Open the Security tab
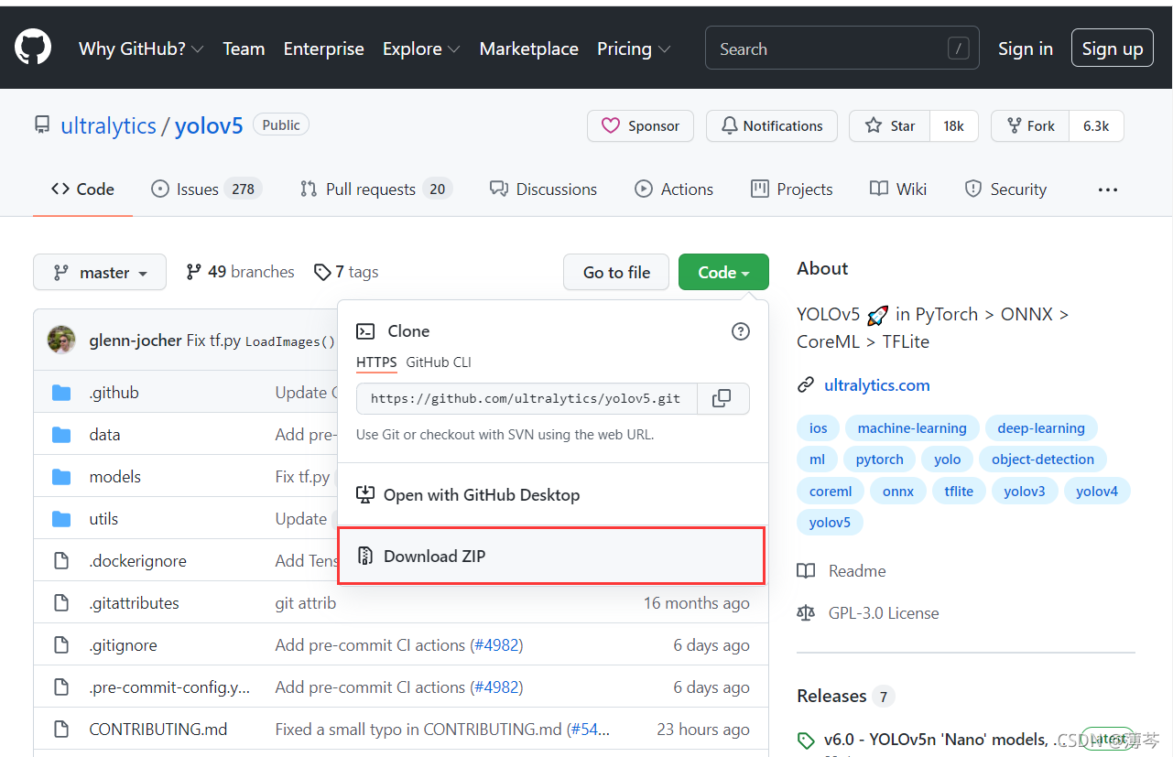 [1005, 189]
